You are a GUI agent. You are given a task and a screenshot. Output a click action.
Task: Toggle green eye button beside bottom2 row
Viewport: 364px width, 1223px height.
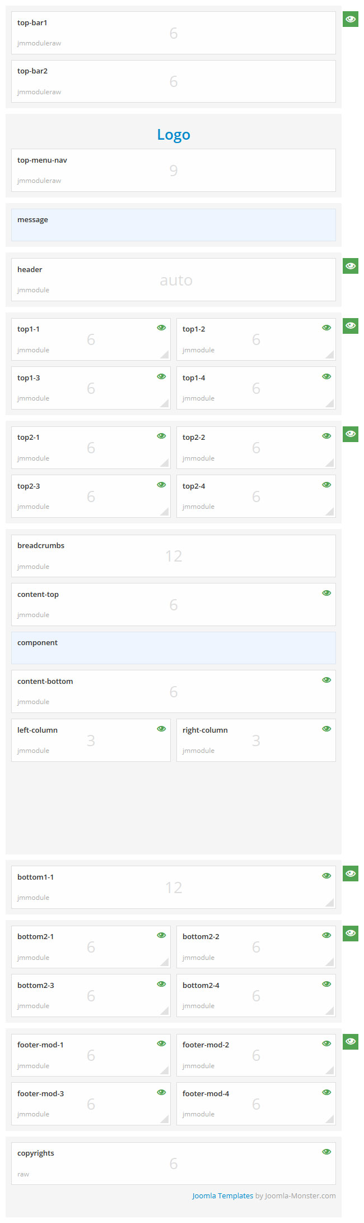click(x=351, y=934)
